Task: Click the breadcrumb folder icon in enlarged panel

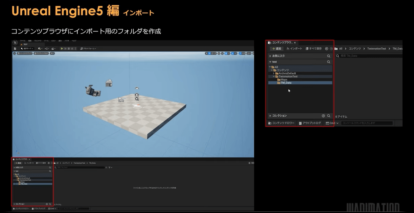Action: click(336, 49)
